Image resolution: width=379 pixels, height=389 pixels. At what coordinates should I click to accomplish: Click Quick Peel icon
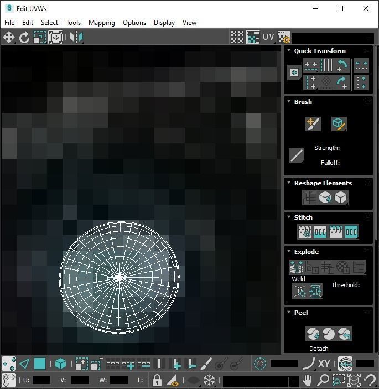pos(313,334)
